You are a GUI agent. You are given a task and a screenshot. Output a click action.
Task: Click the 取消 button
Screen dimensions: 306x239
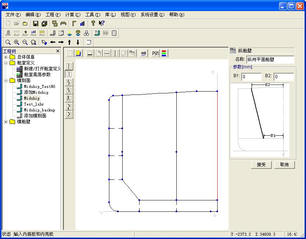pyautogui.click(x=284, y=165)
